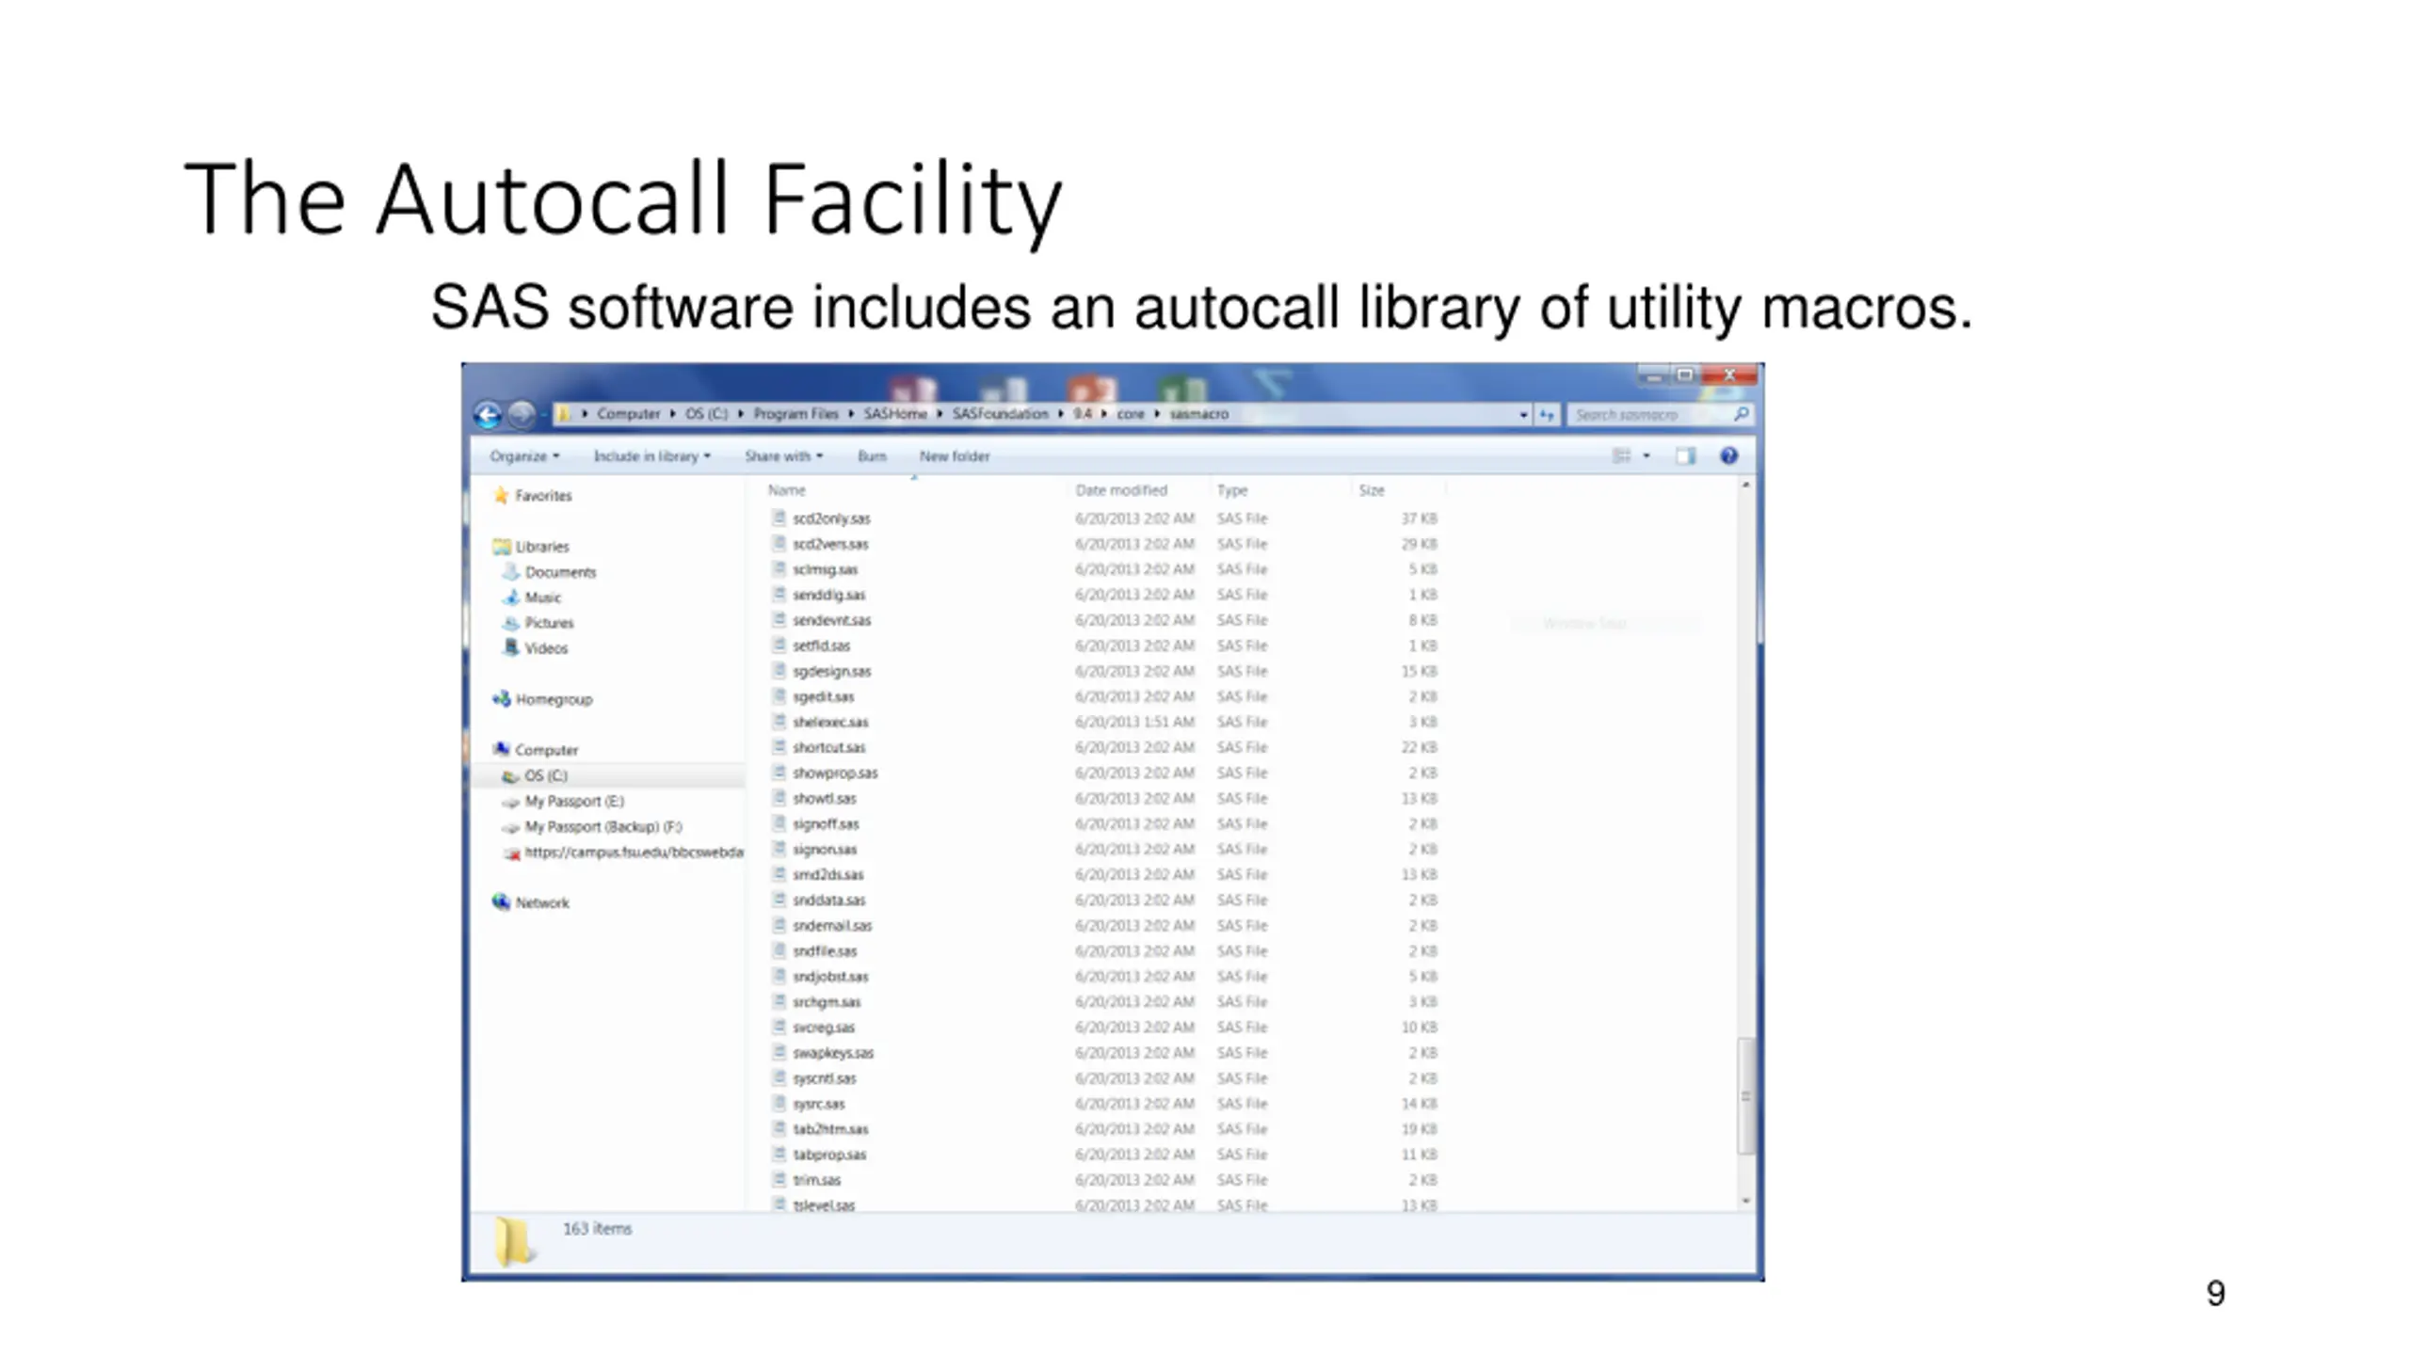Select file trim.sas
The height and width of the screenshot is (1355, 2410).
click(816, 1179)
